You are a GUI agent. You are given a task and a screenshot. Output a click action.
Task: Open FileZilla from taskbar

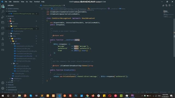[70, 96]
